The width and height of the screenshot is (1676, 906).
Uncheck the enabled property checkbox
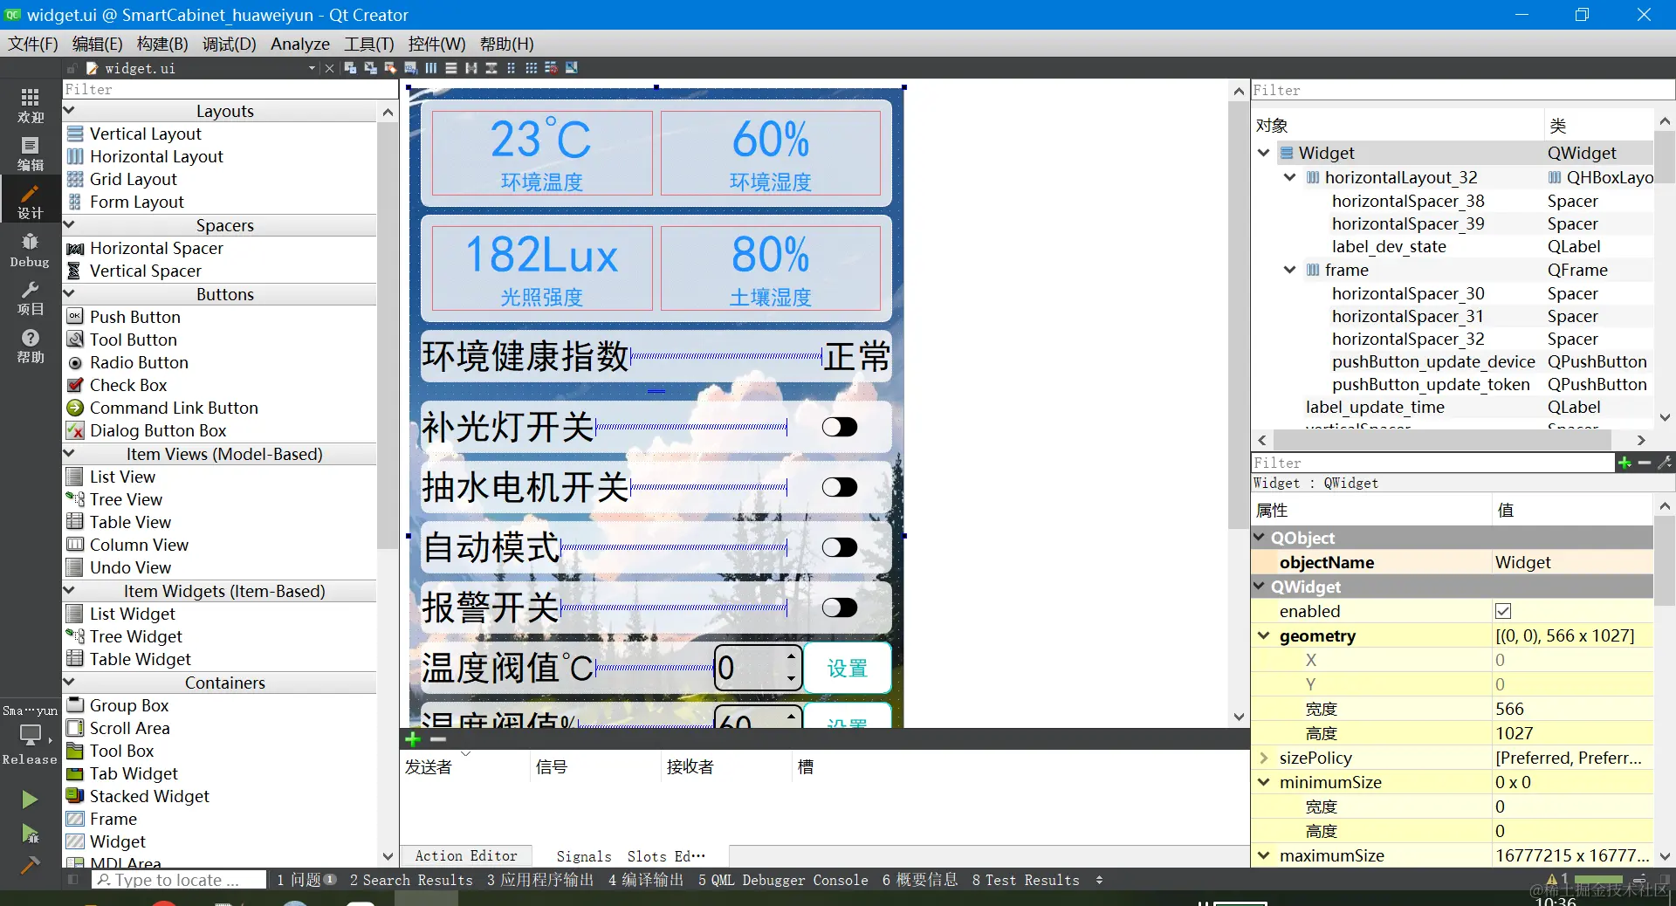point(1504,611)
